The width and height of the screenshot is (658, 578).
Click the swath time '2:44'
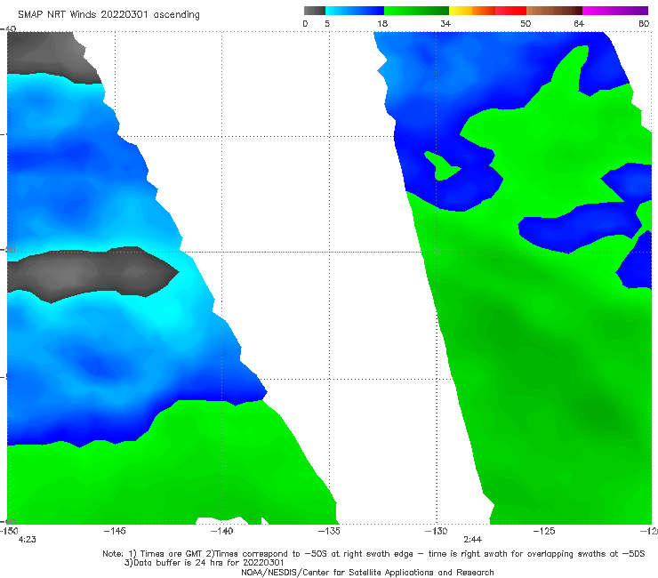(472, 540)
